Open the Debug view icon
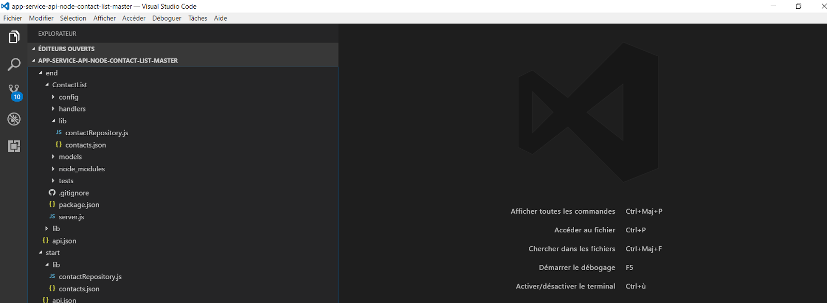 click(14, 119)
